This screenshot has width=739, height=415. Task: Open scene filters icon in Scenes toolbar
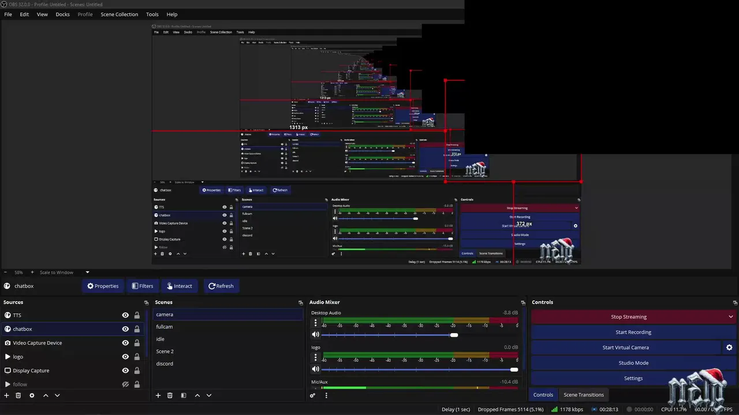[184, 395]
